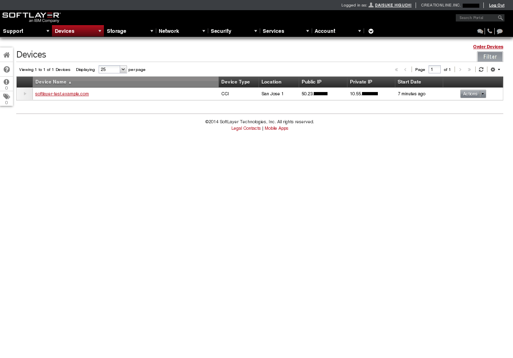Open the gear settings menu for the grid
The image size is (513, 358).
pos(495,69)
